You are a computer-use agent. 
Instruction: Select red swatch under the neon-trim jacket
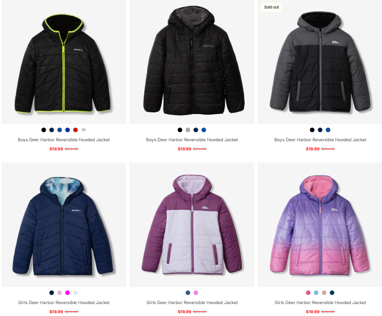[x=75, y=130]
